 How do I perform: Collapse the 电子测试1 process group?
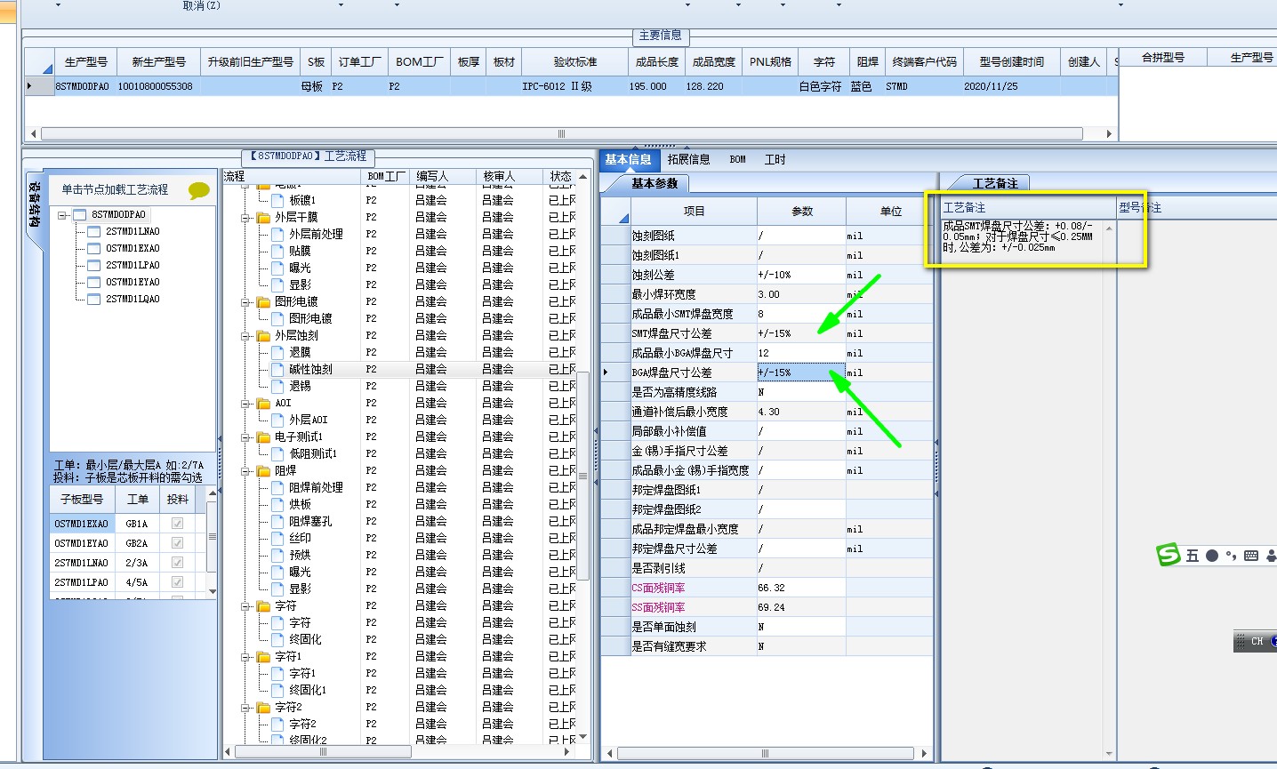(x=245, y=437)
